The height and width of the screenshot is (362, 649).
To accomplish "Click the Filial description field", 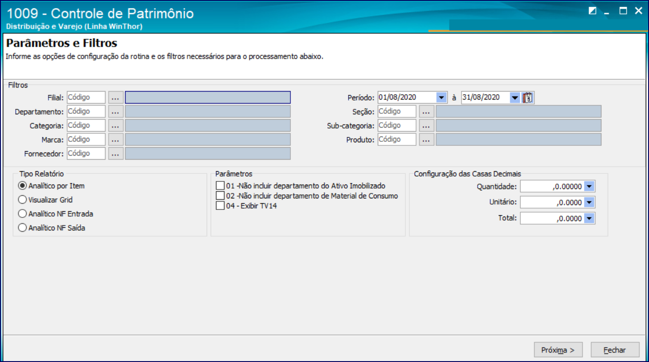I will point(208,97).
